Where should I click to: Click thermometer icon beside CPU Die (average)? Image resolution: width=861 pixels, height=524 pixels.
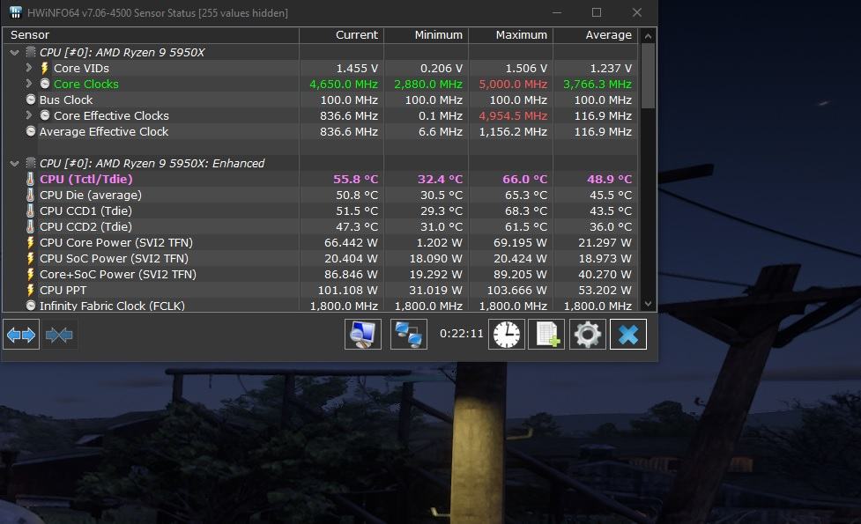click(31, 195)
